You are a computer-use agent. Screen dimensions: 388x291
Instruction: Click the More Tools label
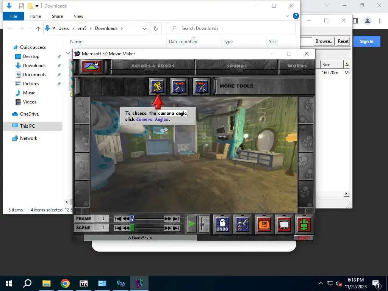click(236, 86)
